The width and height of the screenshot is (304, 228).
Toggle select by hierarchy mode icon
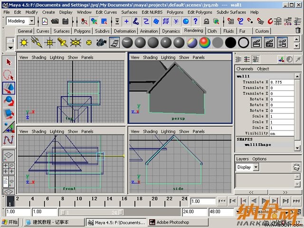(x=84, y=21)
